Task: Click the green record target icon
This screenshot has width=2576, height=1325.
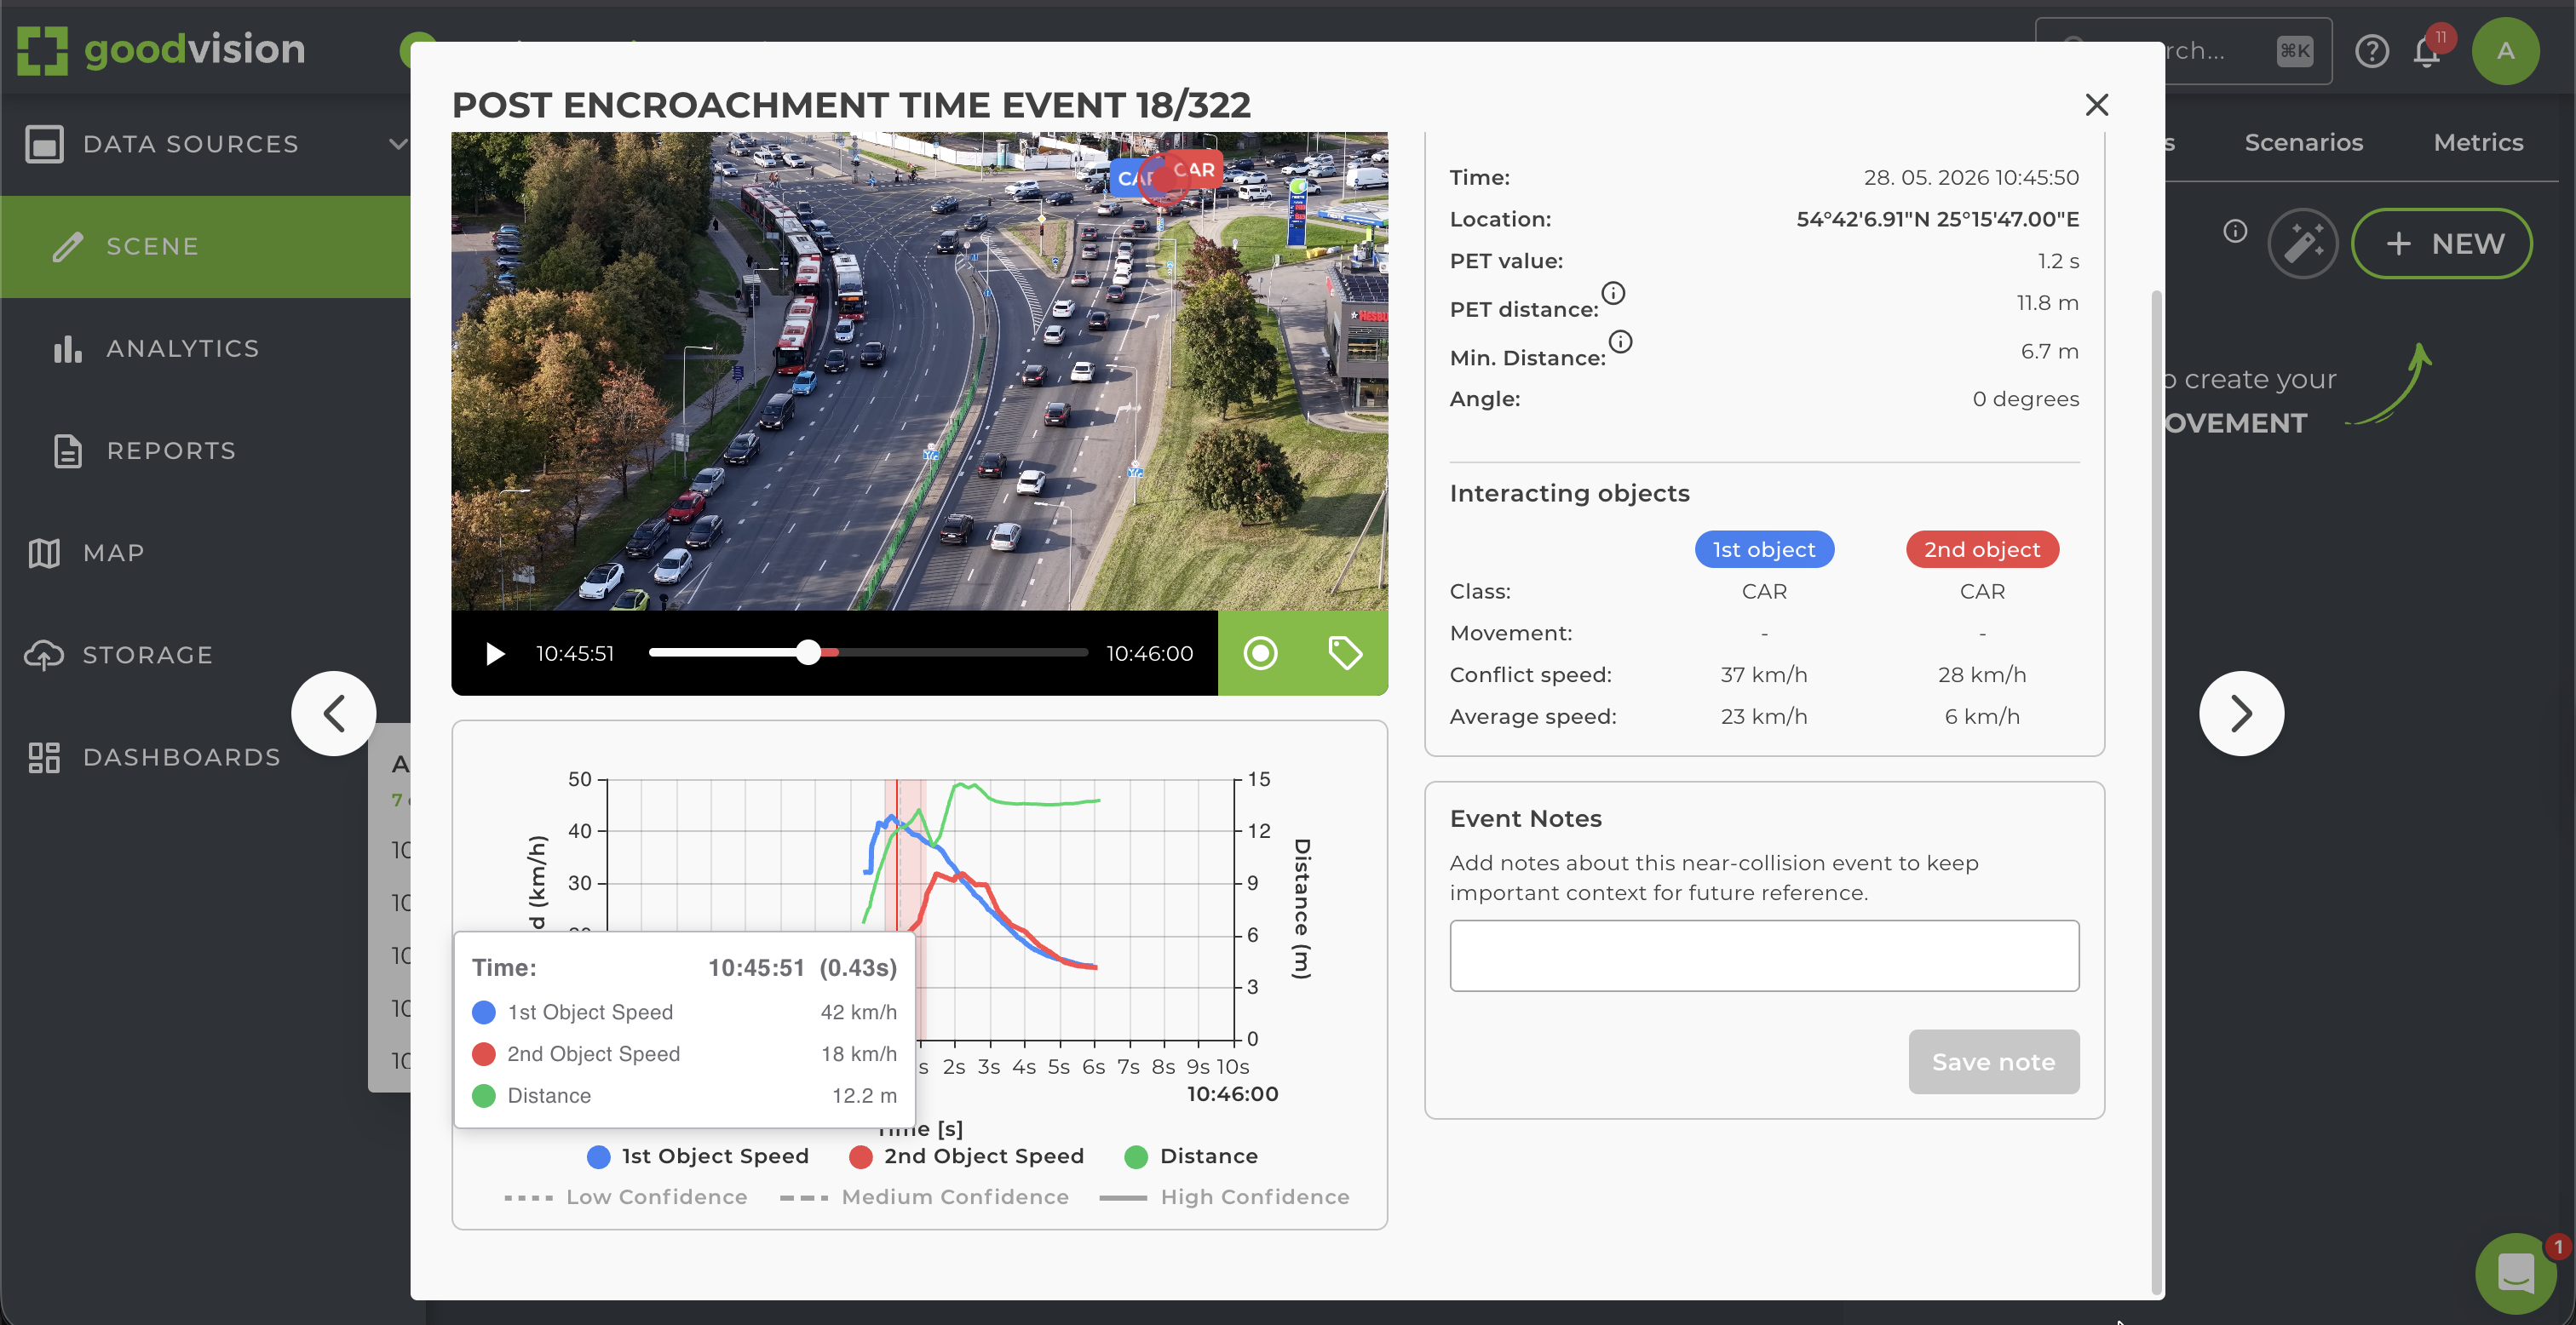Action: click(1260, 653)
